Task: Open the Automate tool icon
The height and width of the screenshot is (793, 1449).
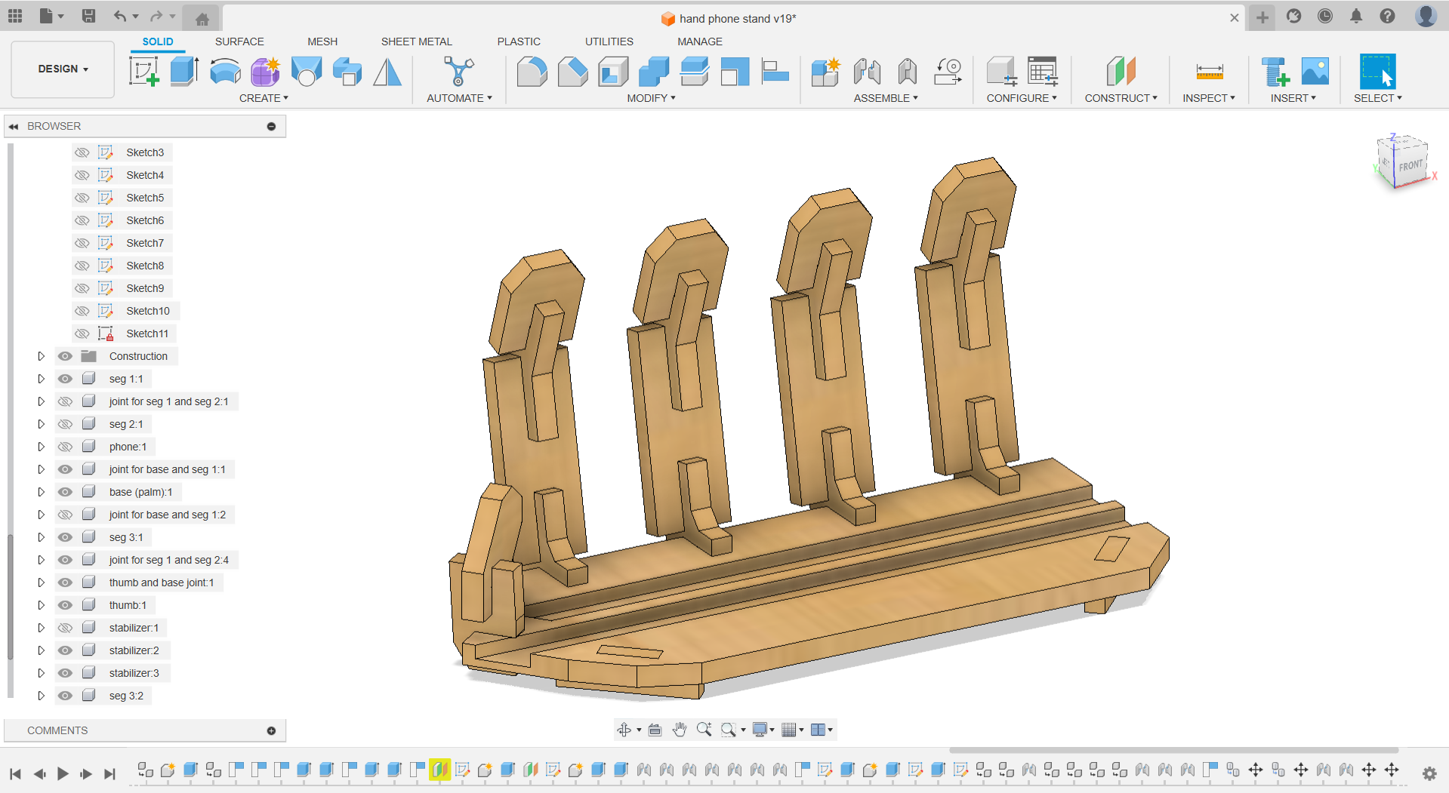Action: 458,72
